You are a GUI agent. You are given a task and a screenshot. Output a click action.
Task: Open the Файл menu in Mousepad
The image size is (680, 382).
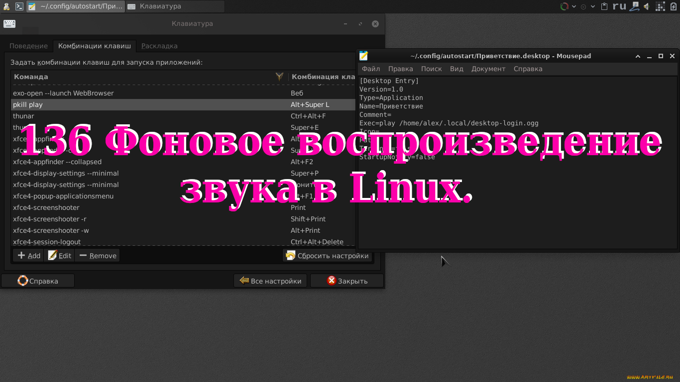[x=371, y=69]
